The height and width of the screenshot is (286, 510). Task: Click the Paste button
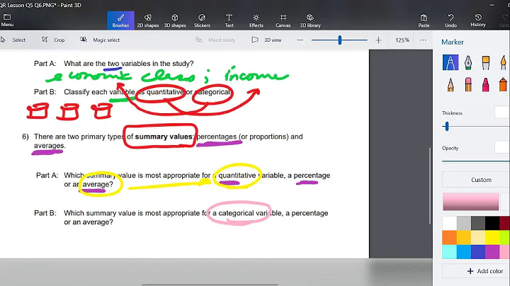(424, 21)
